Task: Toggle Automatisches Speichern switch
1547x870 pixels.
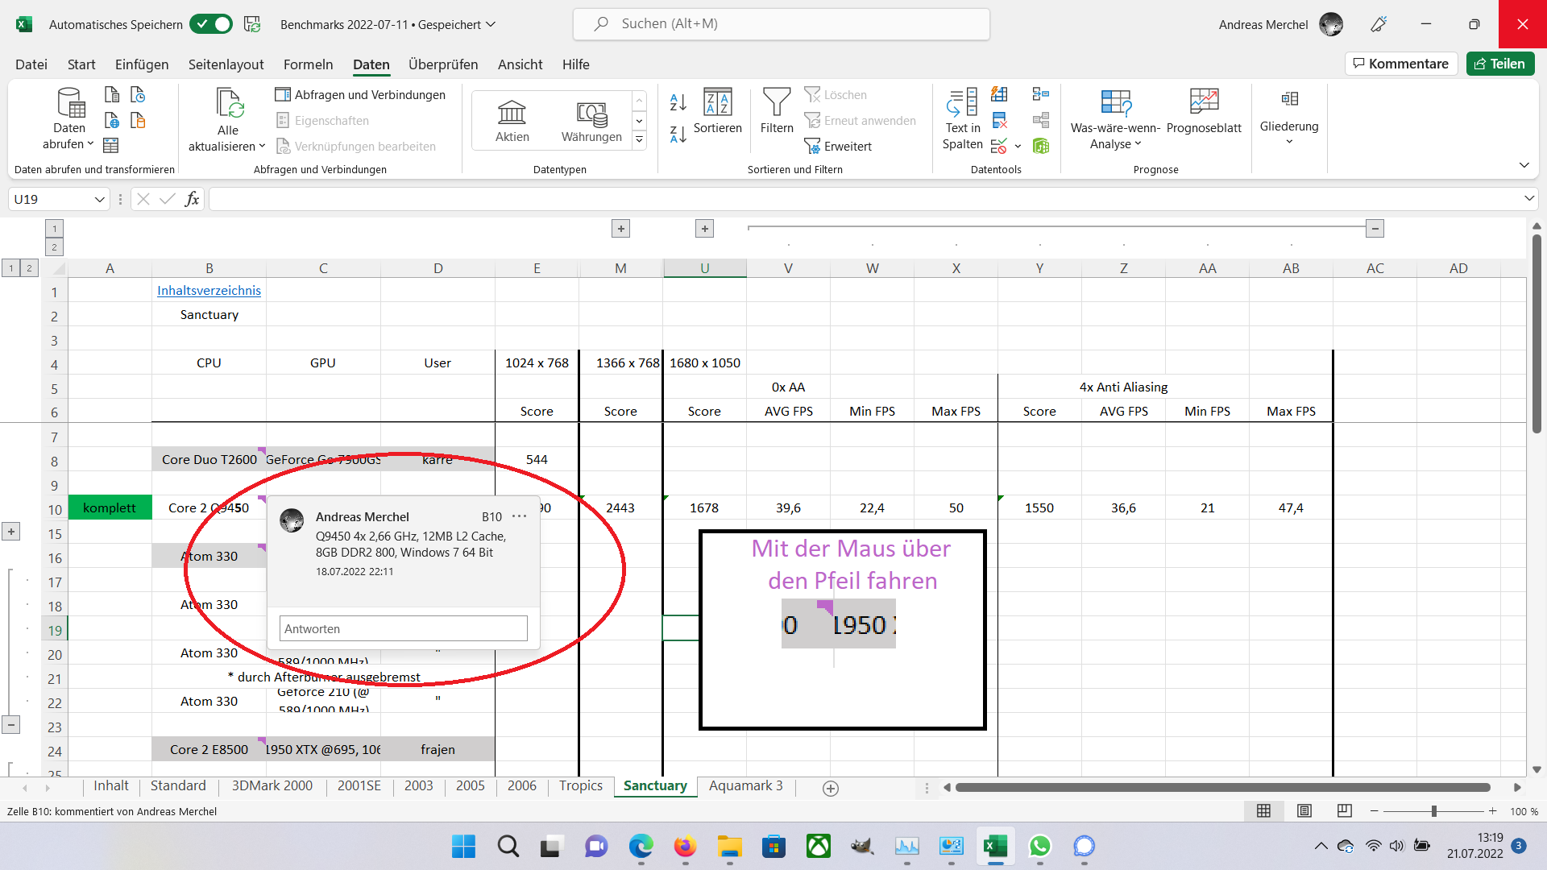Action: [211, 24]
